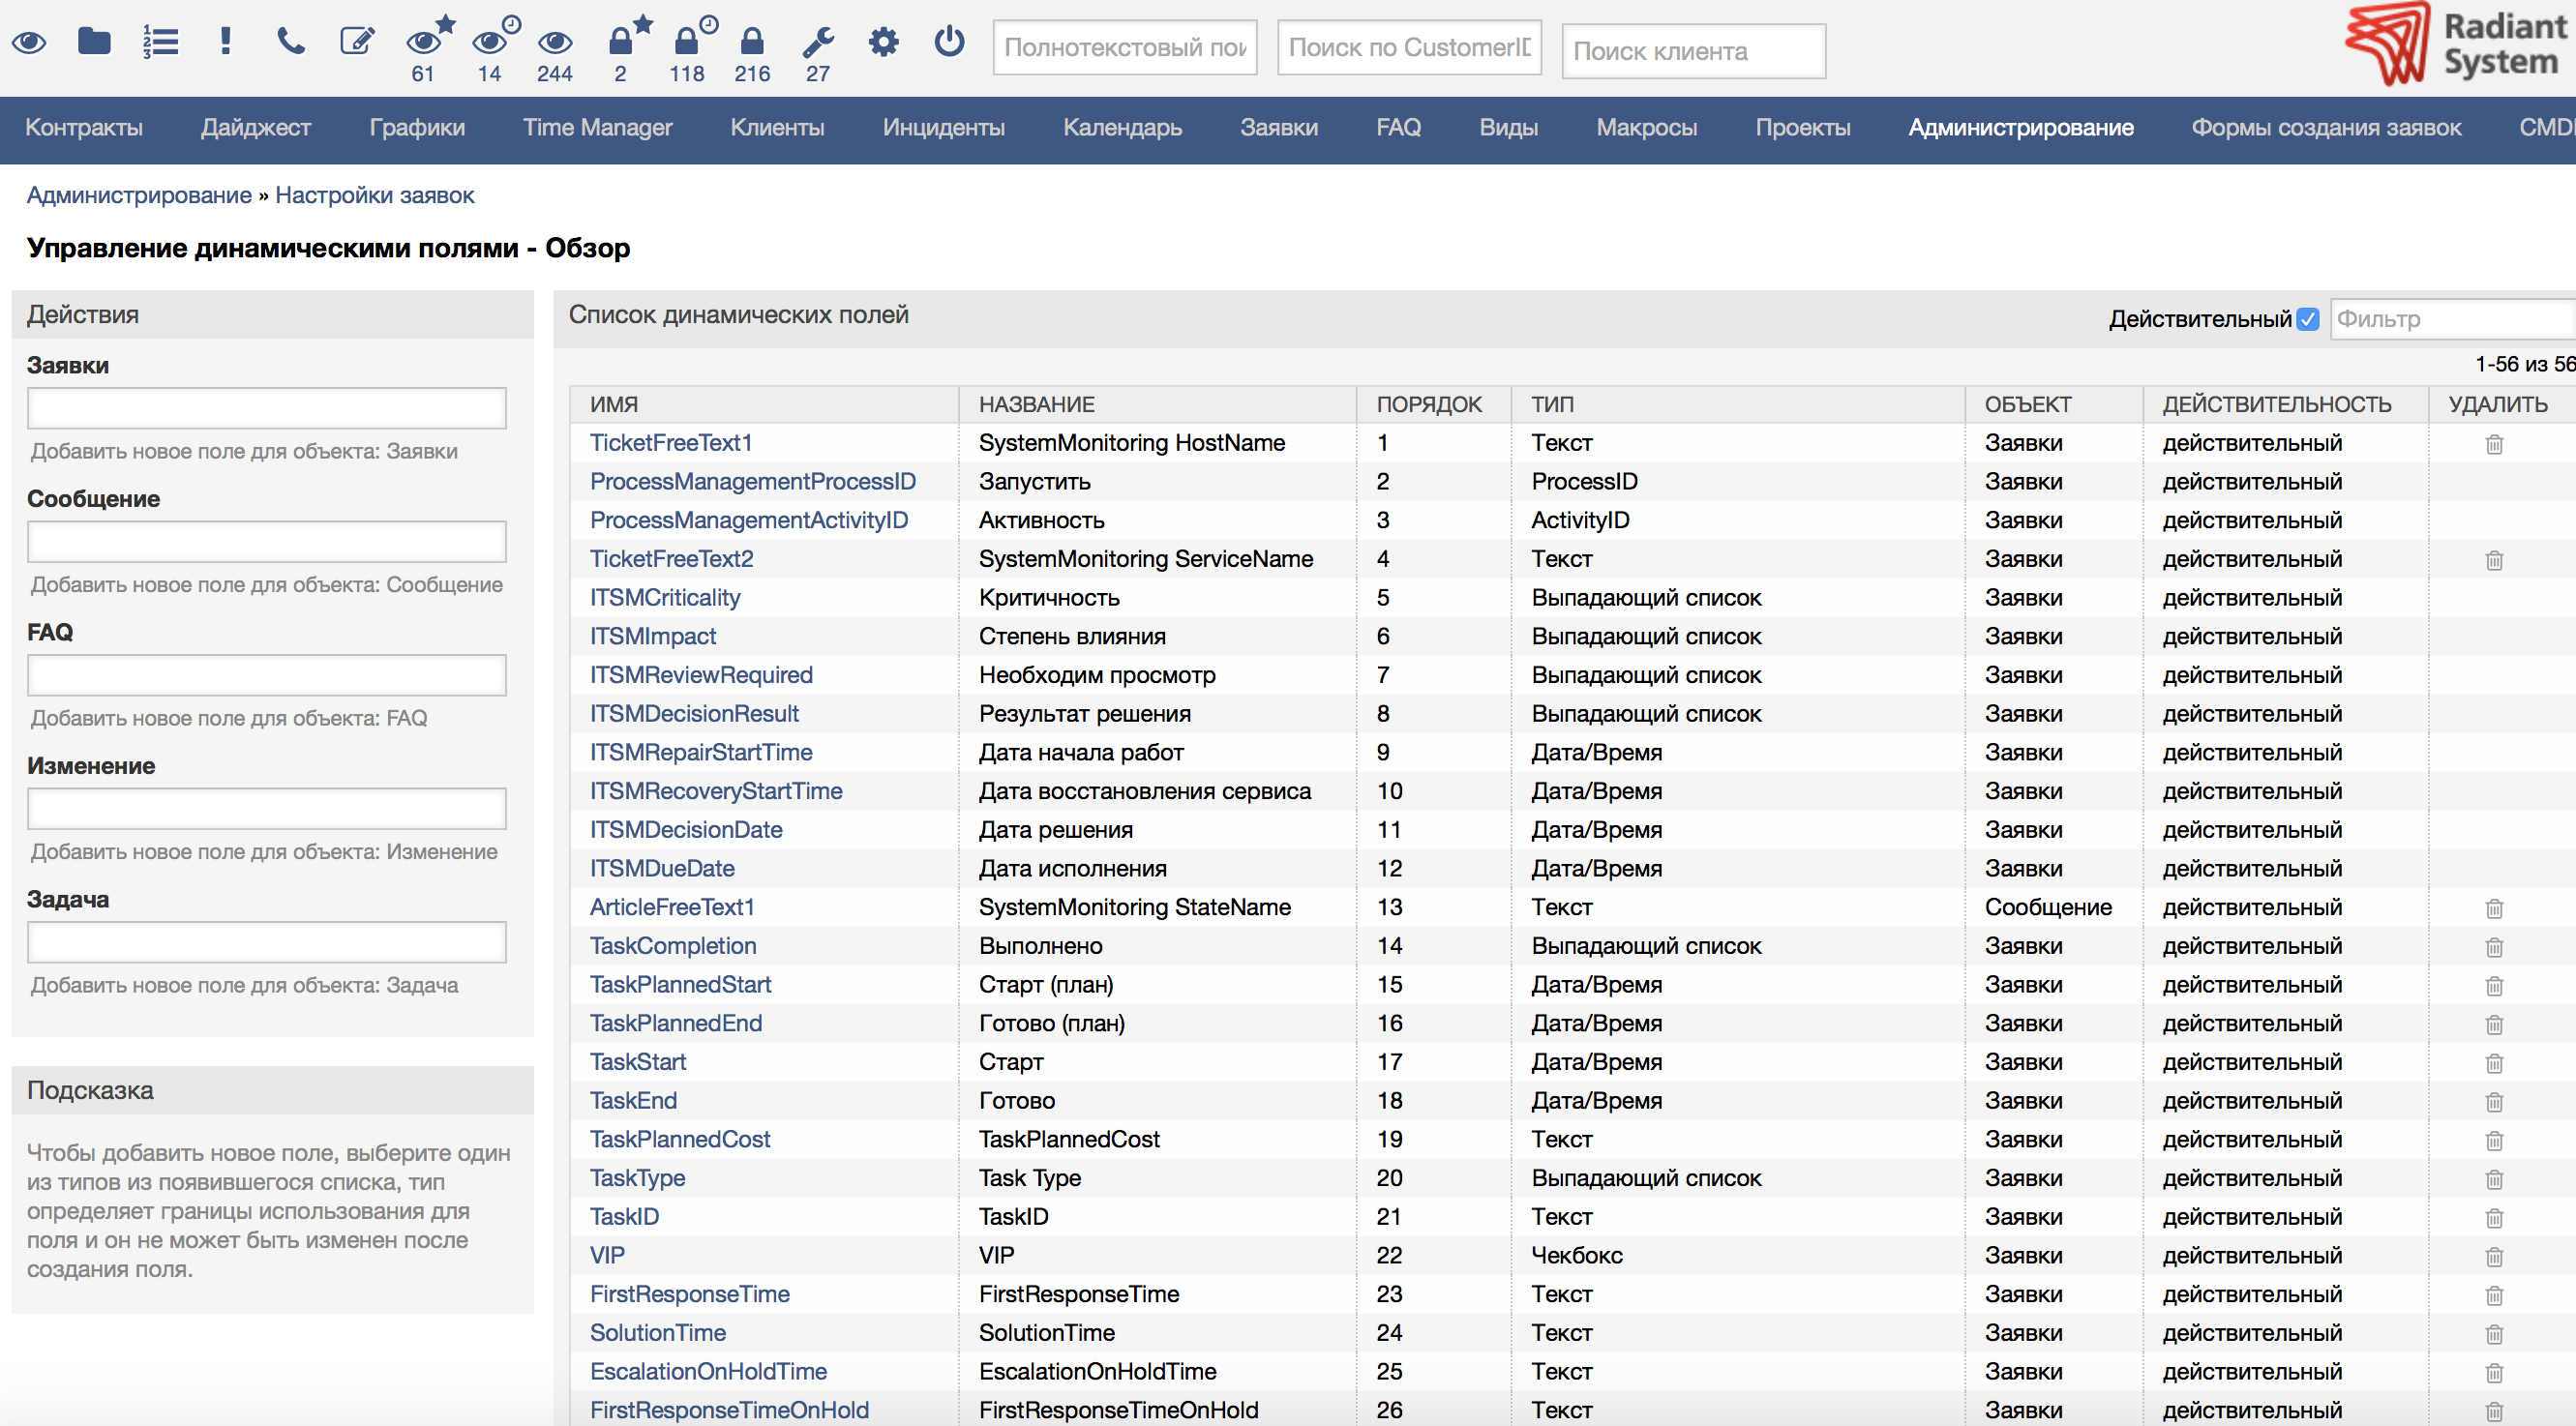Screen dimensions: 2576x1426
Task: Focus the Фильтр field above the list
Action: pos(2453,319)
